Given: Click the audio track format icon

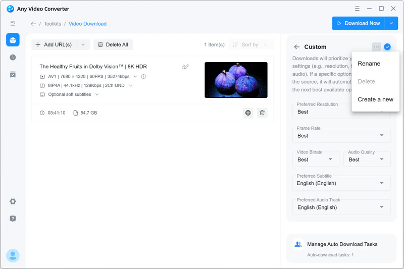Looking at the screenshot, I should coord(42,85).
